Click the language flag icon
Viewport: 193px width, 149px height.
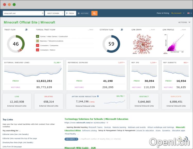(x=188, y=13)
